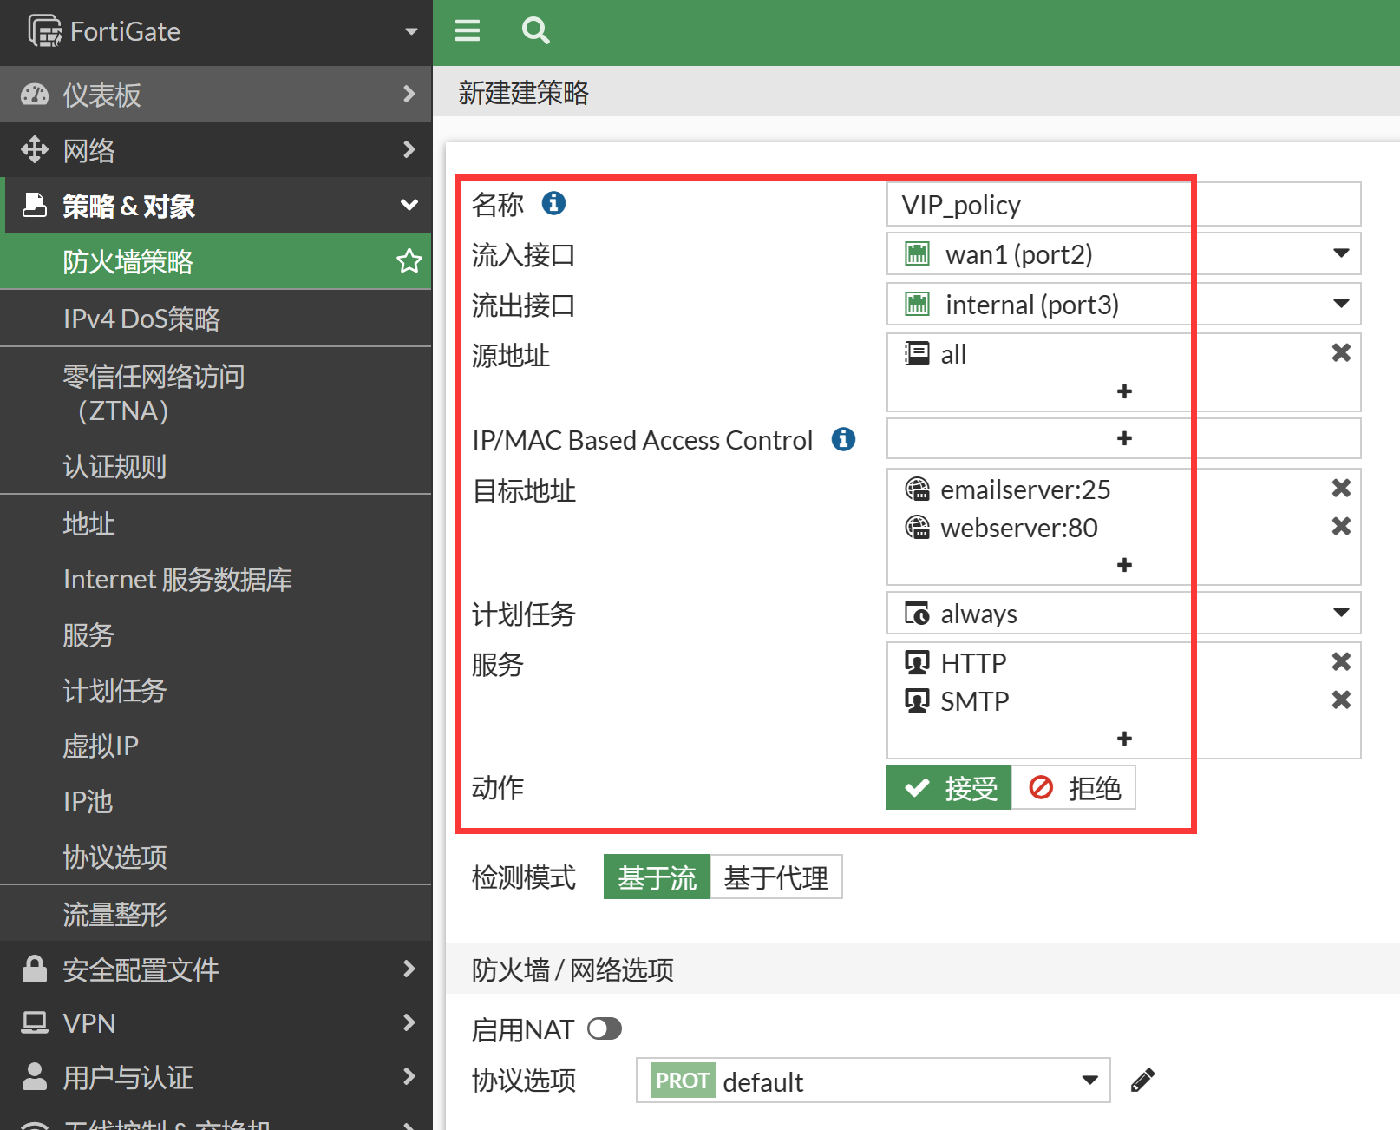The image size is (1400, 1130).
Task: Select 基于代理 inspection mode
Action: [x=775, y=877]
